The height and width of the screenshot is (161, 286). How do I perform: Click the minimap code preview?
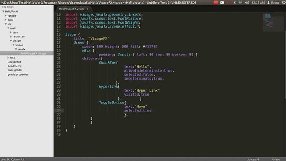pyautogui.click(x=273, y=22)
